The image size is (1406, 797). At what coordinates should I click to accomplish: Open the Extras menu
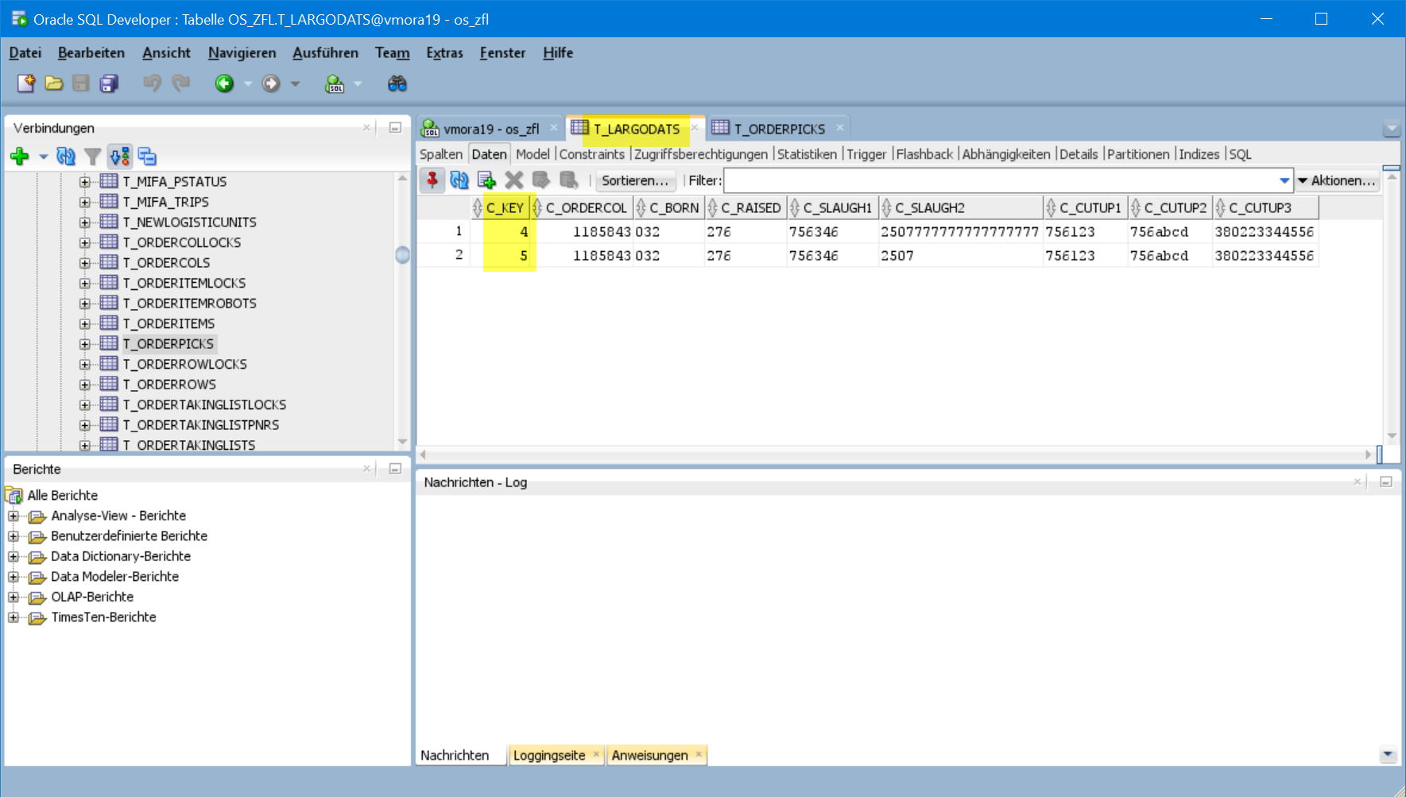click(x=444, y=52)
